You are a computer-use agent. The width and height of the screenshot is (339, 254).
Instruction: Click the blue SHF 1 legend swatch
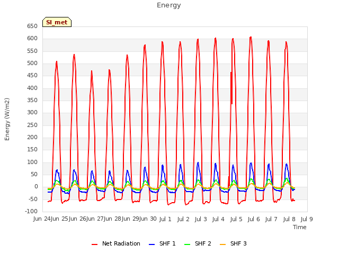coord(152,244)
